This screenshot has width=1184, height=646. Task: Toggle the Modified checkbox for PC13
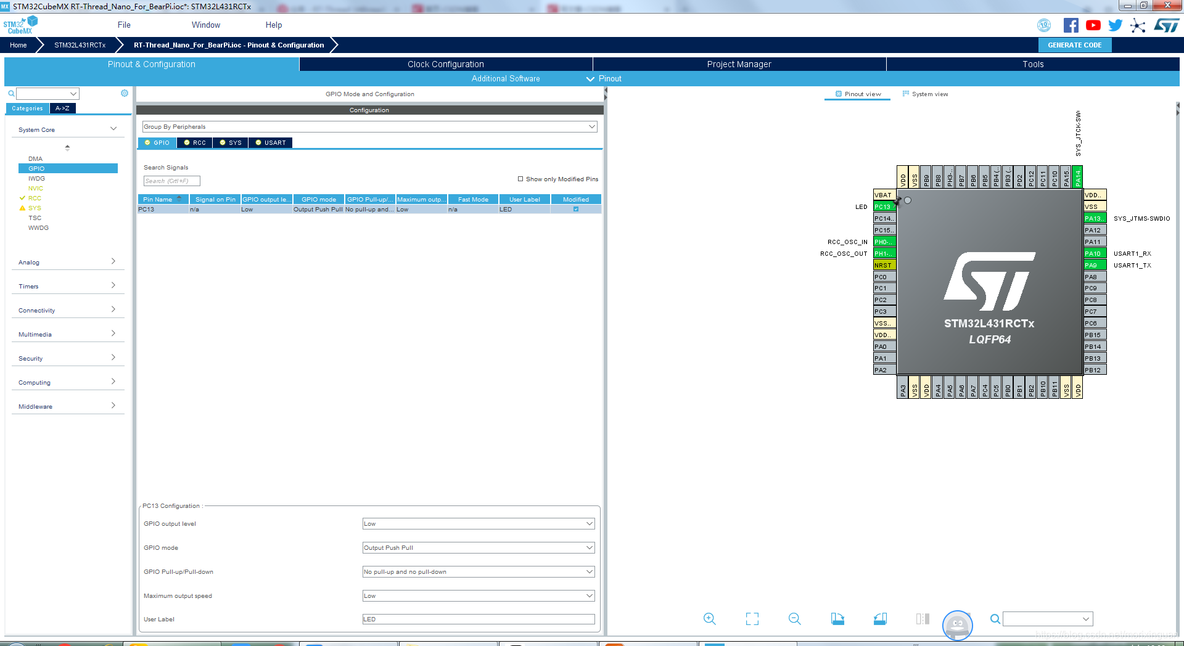tap(576, 209)
